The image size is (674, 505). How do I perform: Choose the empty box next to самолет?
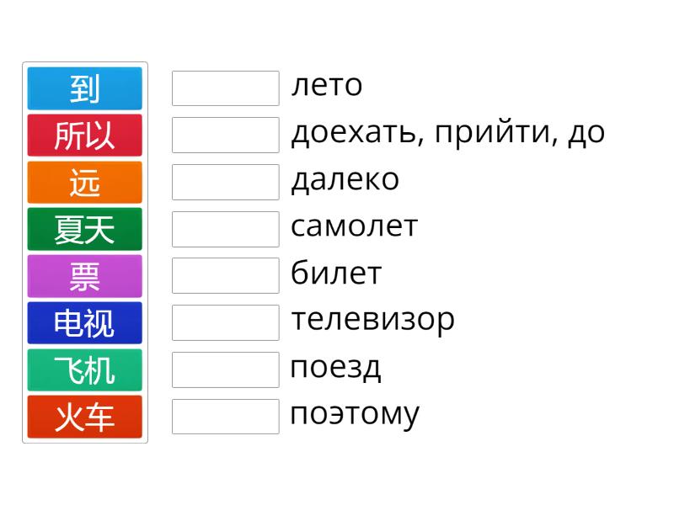(225, 229)
